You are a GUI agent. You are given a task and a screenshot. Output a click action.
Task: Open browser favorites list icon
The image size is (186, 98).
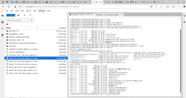[x=174, y=7]
